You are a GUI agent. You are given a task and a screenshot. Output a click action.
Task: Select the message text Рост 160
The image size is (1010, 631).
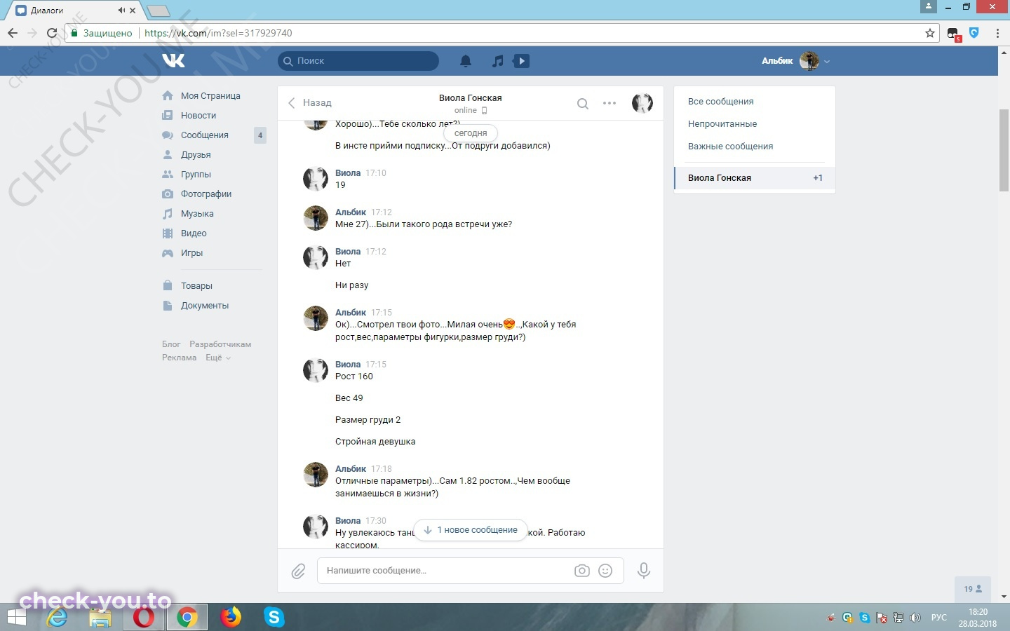tap(354, 376)
